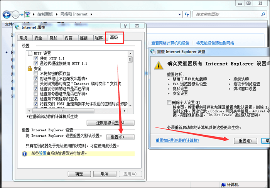
Task: Click the yellow warning triangle icon
Action: coord(159,65)
